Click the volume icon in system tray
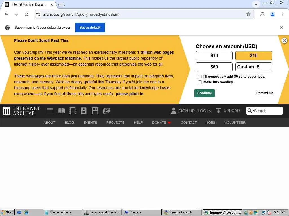The width and height of the screenshot is (289, 216). pyautogui.click(x=269, y=213)
